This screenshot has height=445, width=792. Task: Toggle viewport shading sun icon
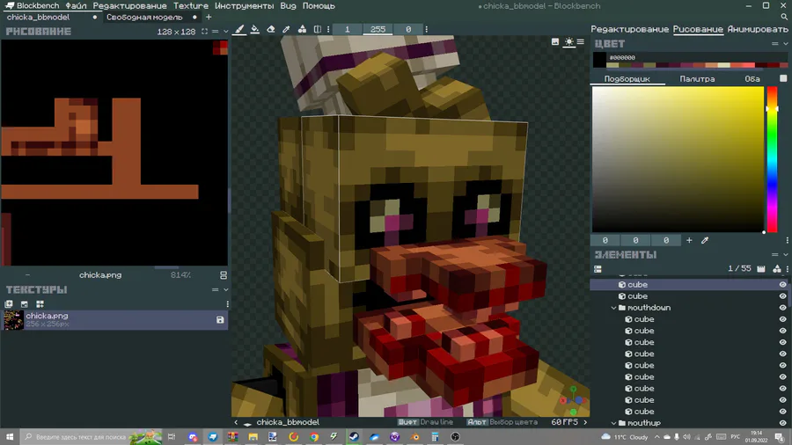coord(568,42)
